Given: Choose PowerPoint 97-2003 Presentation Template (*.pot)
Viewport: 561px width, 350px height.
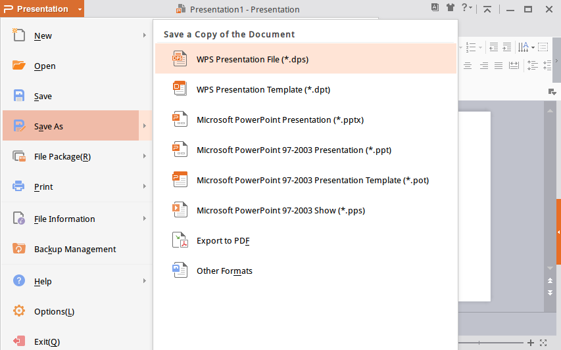Looking at the screenshot, I should click(x=306, y=180).
